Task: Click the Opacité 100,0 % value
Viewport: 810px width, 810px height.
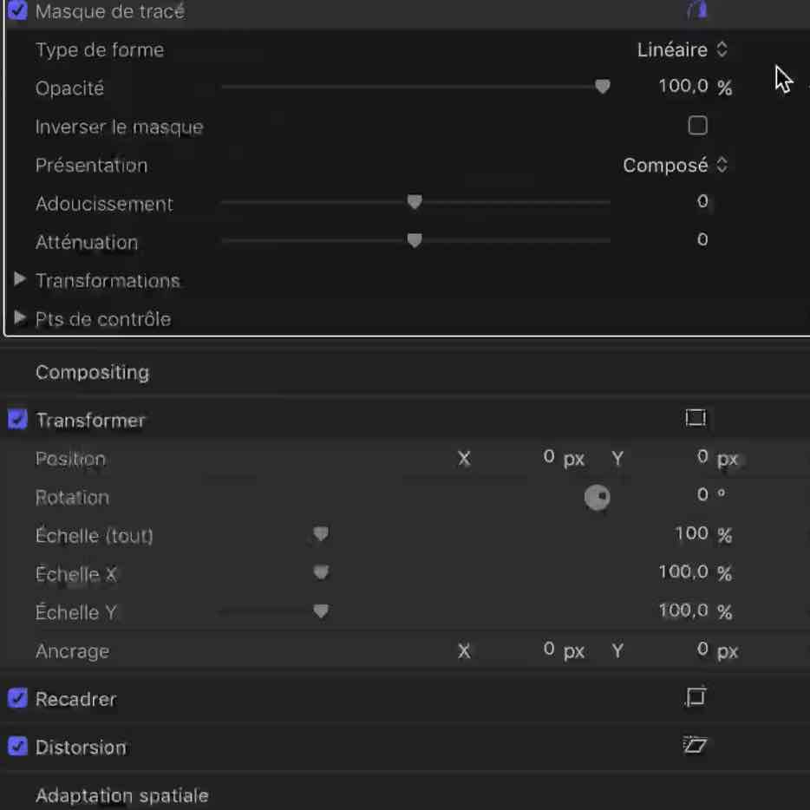Action: point(696,87)
